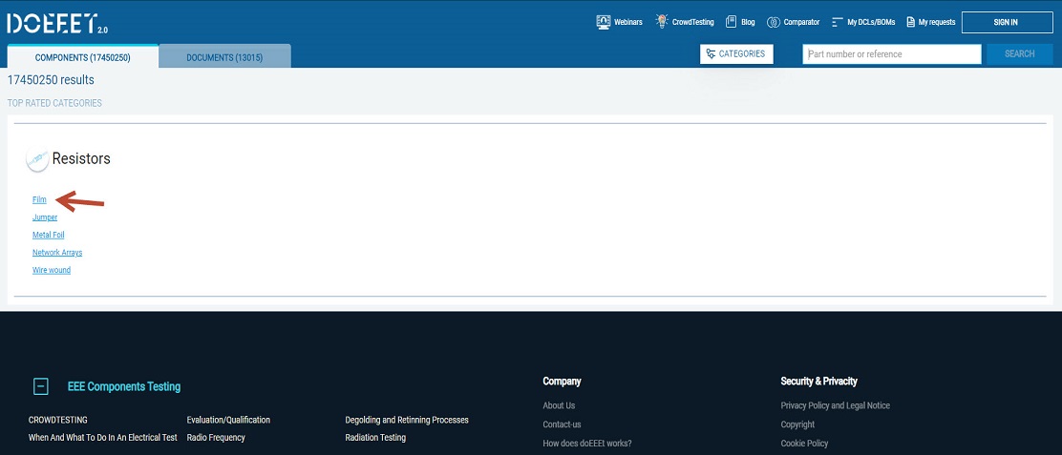
Task: Focus the part number search field
Action: (x=892, y=54)
